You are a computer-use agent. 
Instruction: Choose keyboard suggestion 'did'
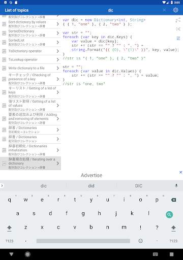(x=91, y=186)
